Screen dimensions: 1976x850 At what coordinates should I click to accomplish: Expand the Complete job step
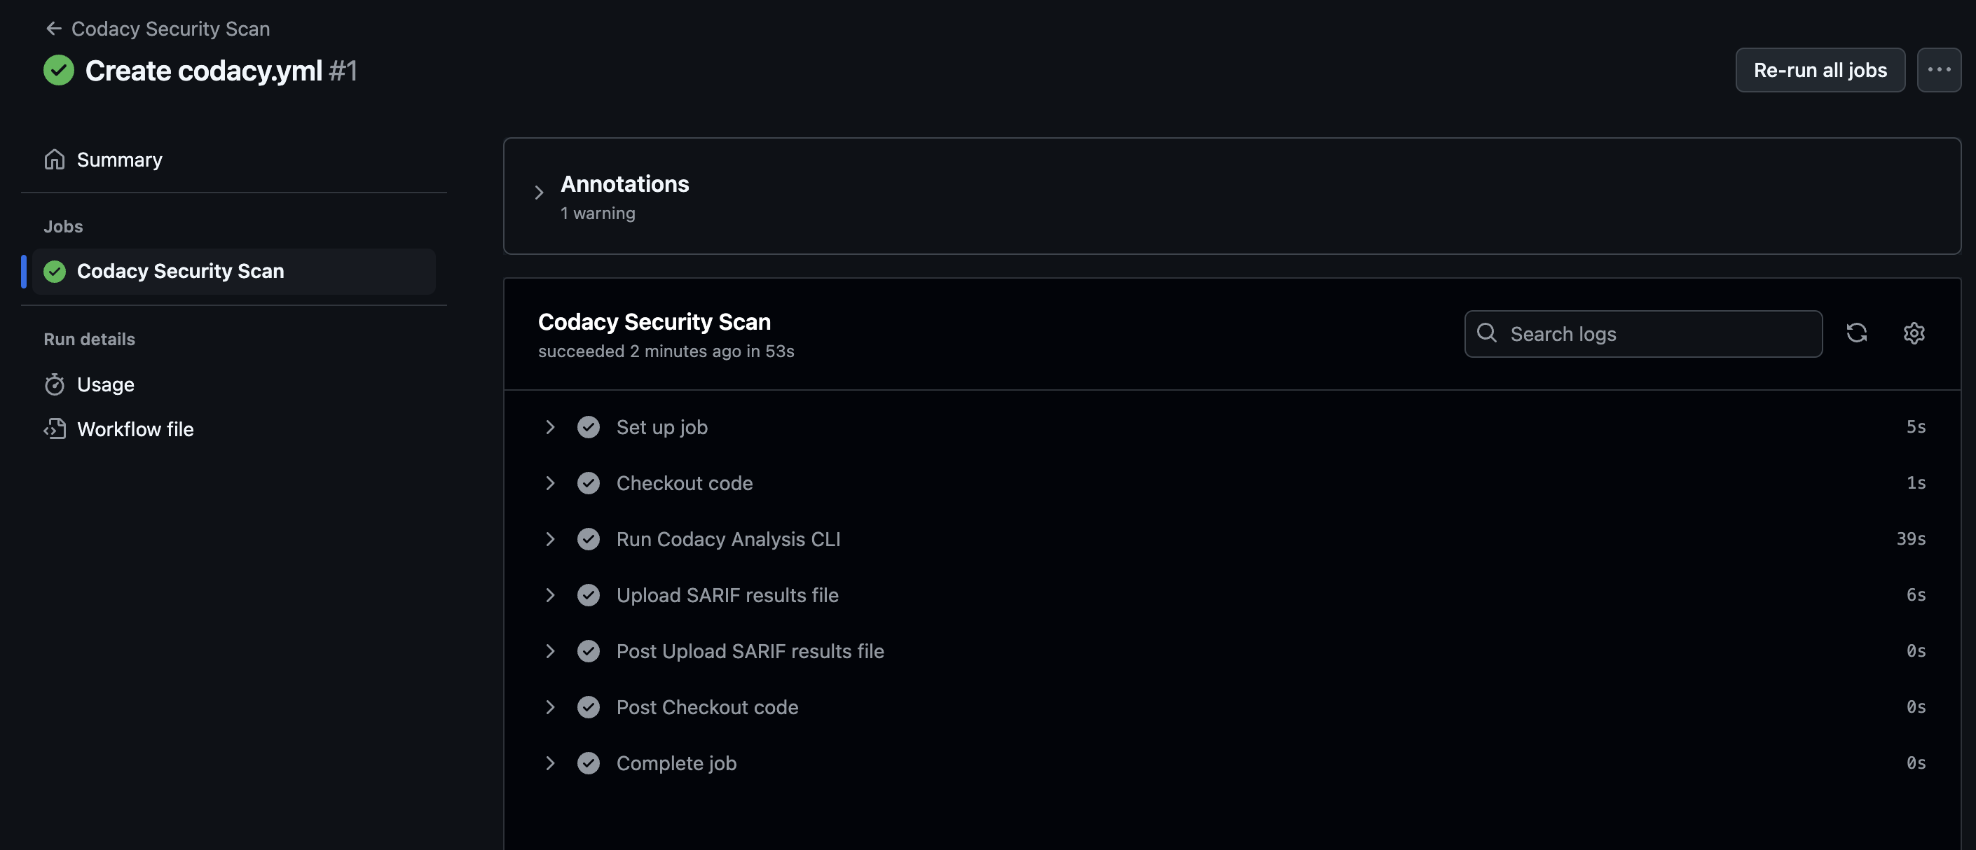click(550, 762)
